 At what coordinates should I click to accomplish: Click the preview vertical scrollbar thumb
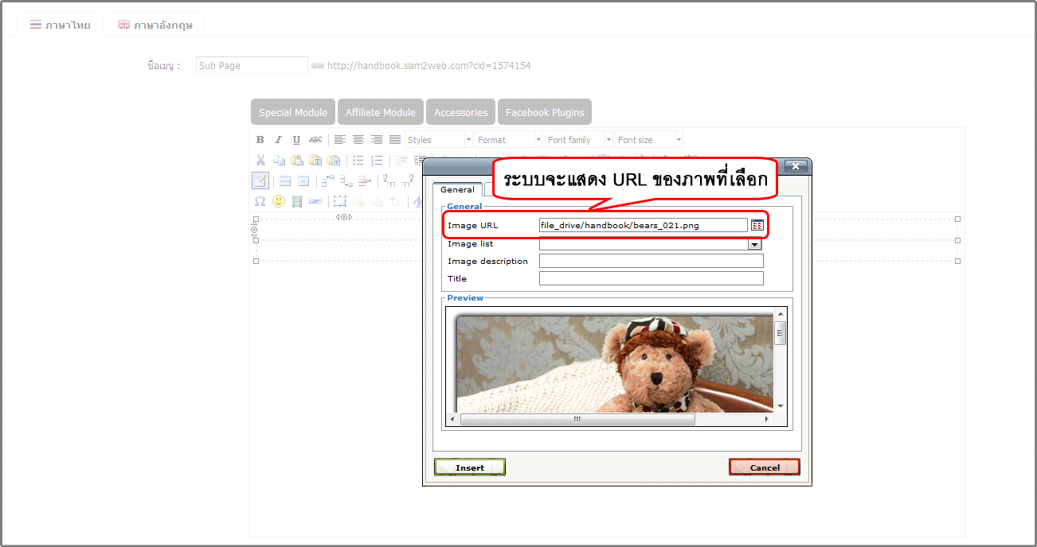781,333
